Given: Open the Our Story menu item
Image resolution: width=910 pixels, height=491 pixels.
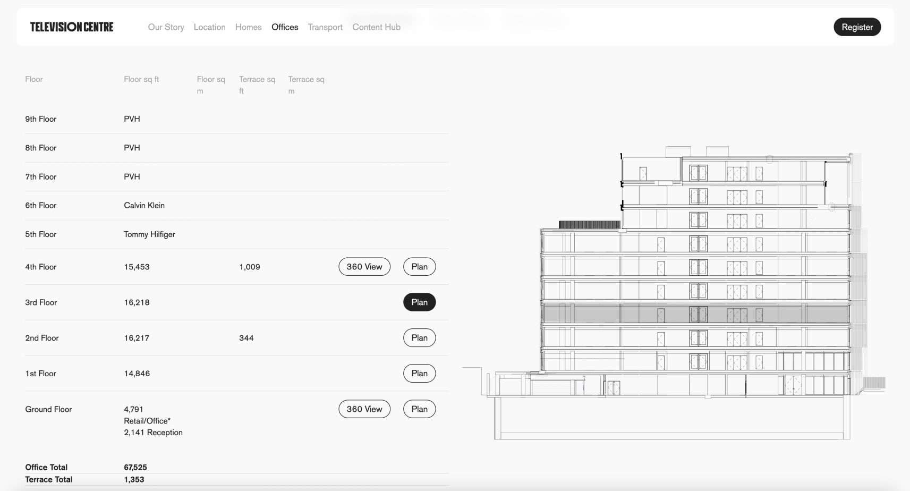Looking at the screenshot, I should coord(166,27).
